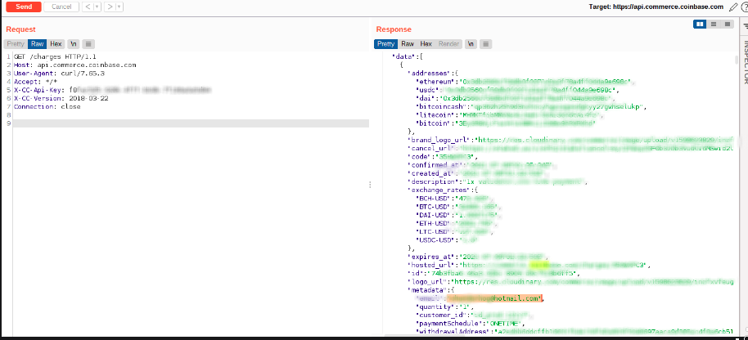Open the Request panel options menu icon
748x340 pixels.
click(88, 44)
